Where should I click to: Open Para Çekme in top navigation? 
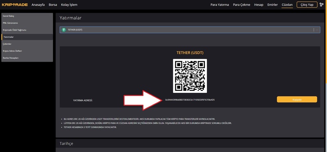[x=242, y=4]
